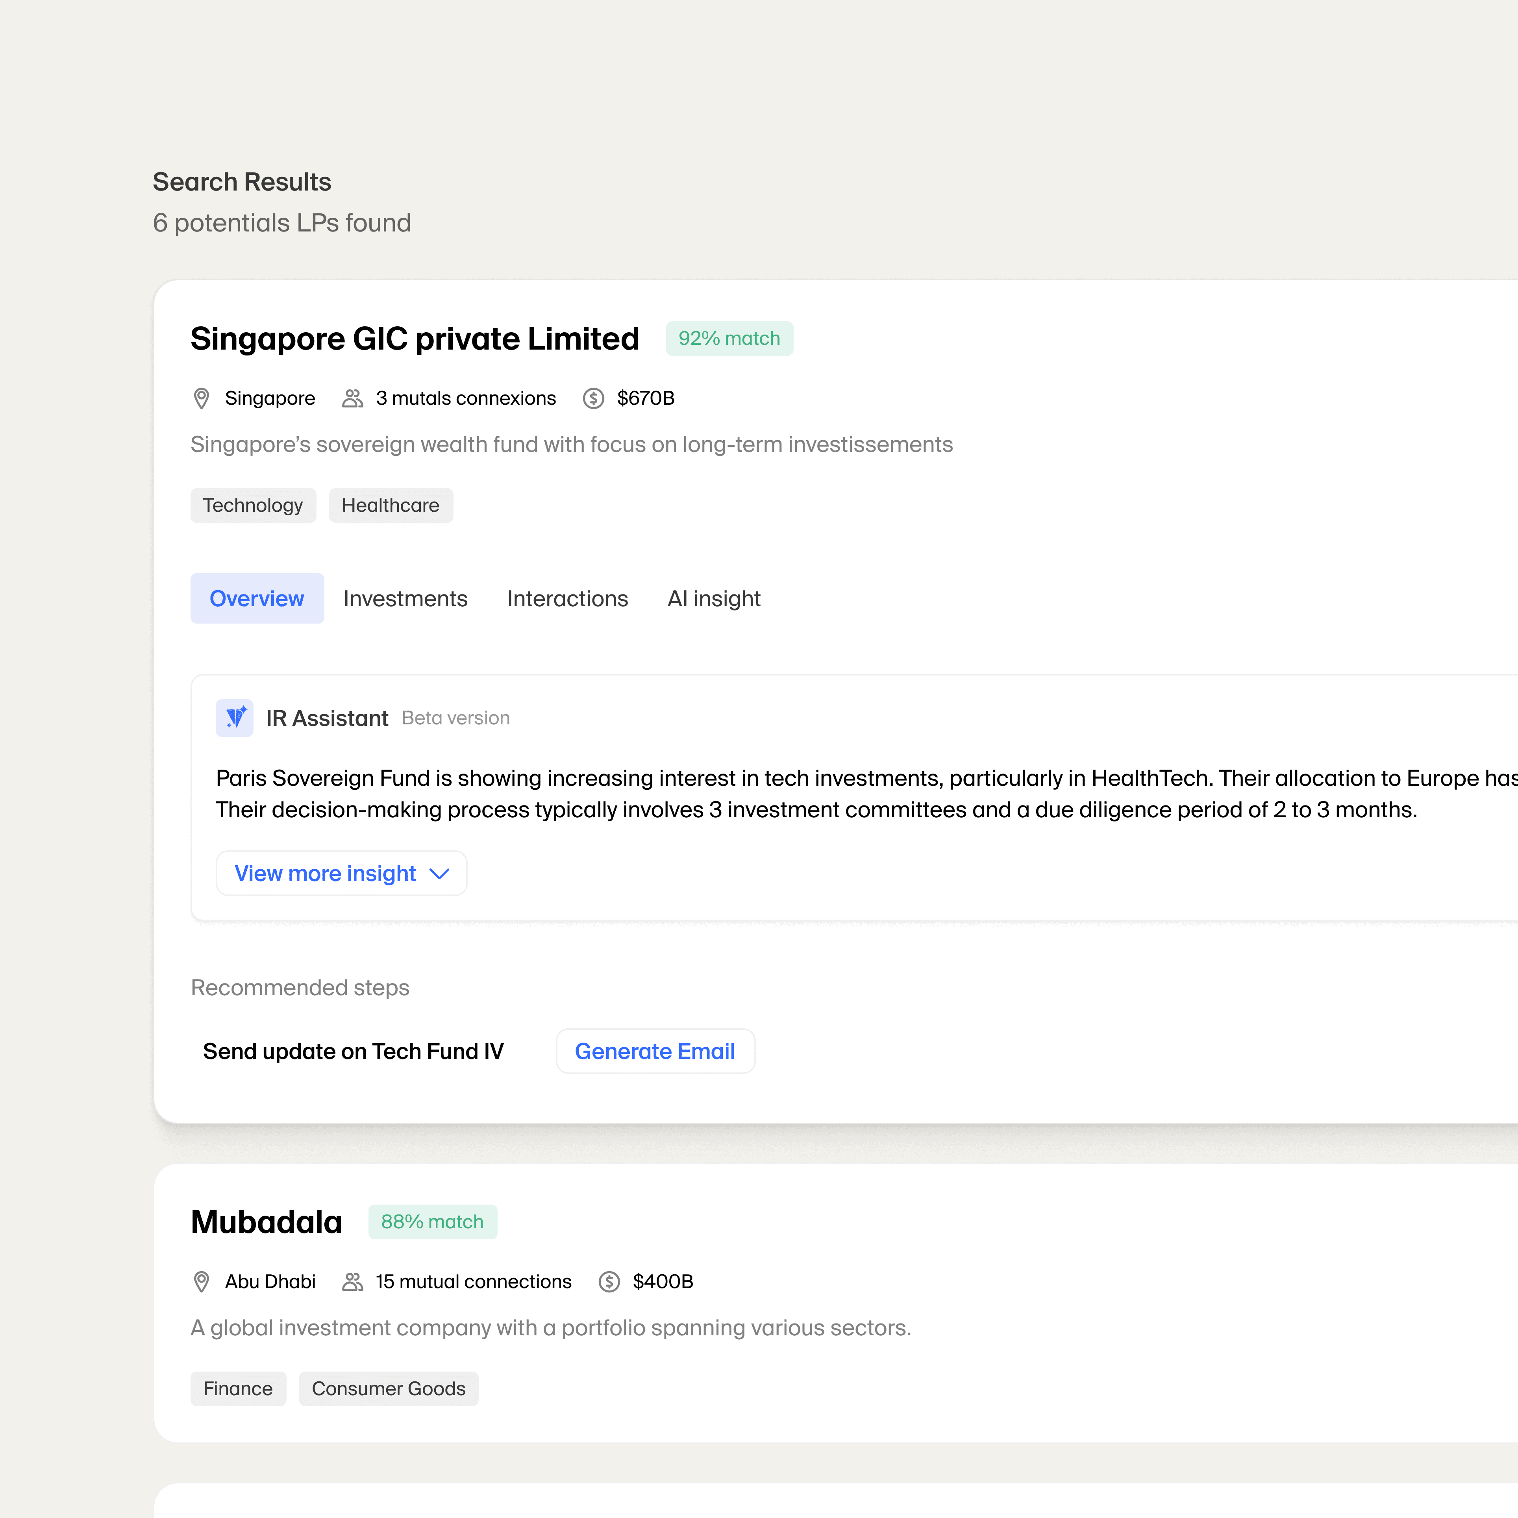Click the location pin icon beside Singapore
The width and height of the screenshot is (1518, 1518).
point(201,398)
